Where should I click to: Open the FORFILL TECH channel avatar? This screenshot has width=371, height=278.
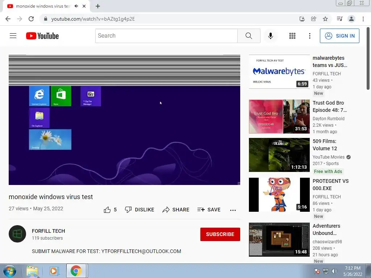[17, 234]
